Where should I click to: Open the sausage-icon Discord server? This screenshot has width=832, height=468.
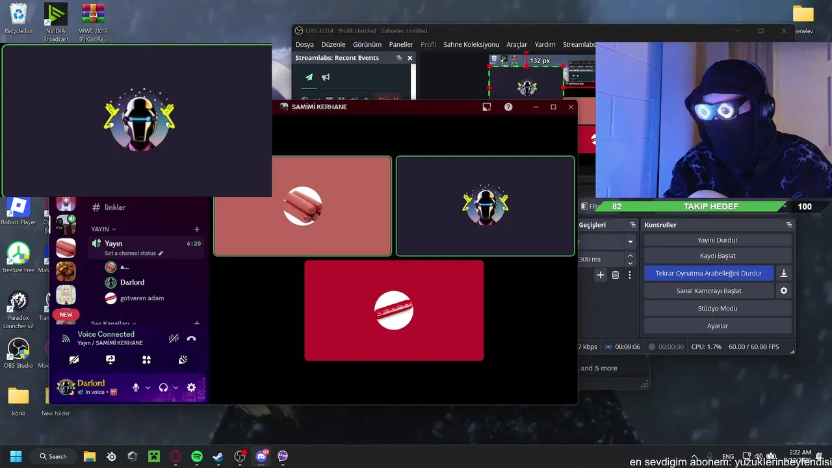[x=66, y=248]
